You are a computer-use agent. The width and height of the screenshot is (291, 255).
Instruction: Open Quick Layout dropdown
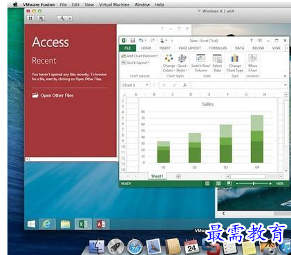tap(135, 62)
